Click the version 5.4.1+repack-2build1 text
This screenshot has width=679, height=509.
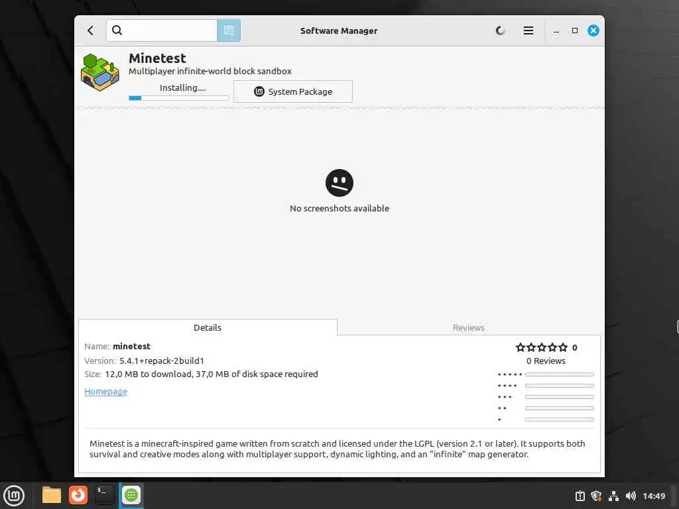pyautogui.click(x=162, y=361)
